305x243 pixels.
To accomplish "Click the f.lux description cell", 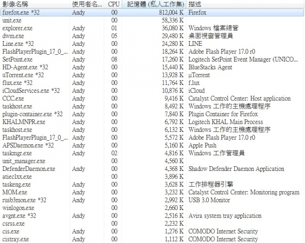I will (x=194, y=83).
